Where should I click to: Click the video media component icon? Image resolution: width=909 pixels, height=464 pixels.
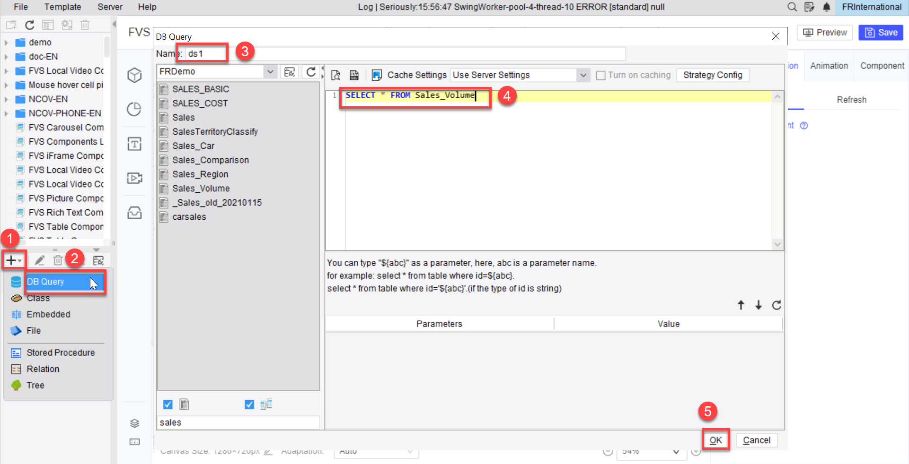point(134,178)
